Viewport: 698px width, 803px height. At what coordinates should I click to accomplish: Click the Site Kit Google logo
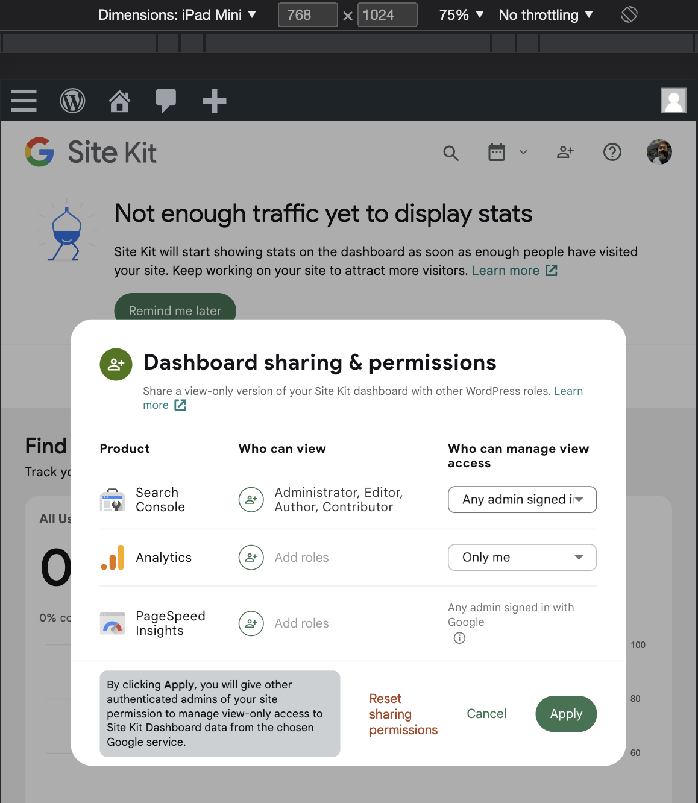[40, 152]
